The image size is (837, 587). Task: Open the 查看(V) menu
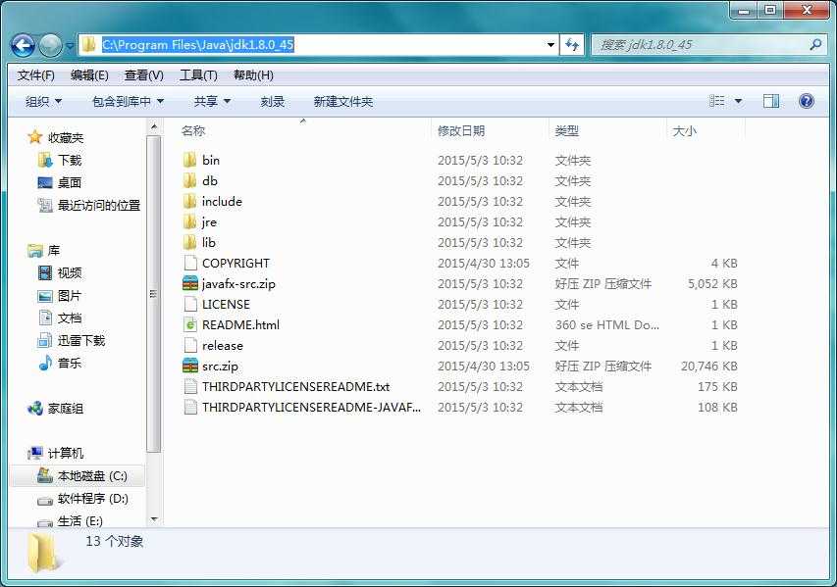(x=143, y=75)
